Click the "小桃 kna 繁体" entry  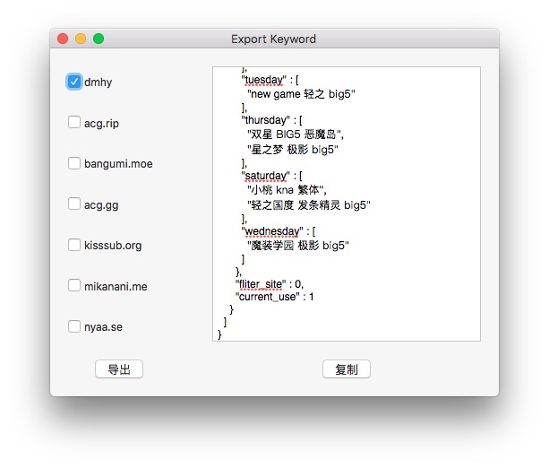click(x=285, y=190)
